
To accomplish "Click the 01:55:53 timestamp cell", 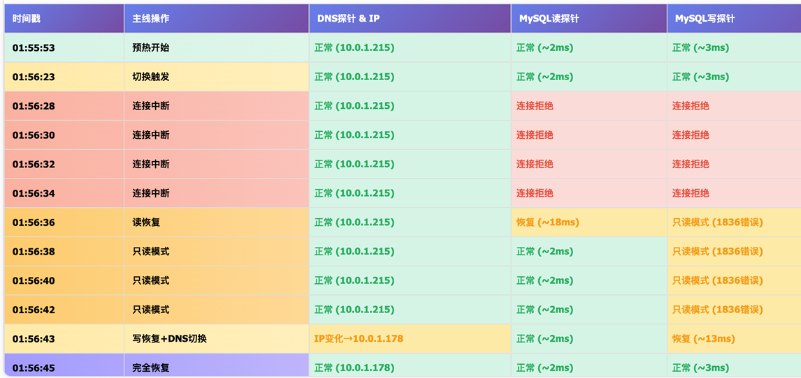I will pyautogui.click(x=34, y=48).
